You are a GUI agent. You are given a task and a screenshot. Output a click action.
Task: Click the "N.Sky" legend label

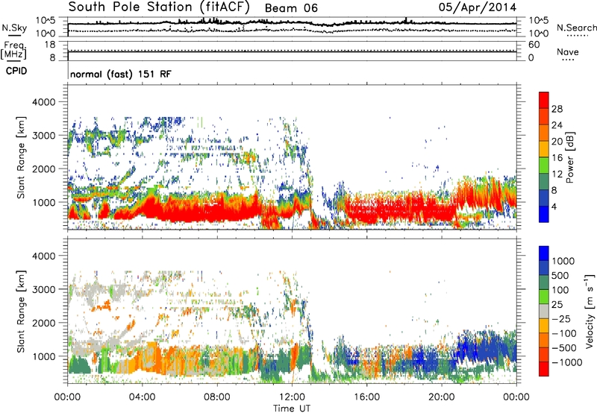point(14,28)
